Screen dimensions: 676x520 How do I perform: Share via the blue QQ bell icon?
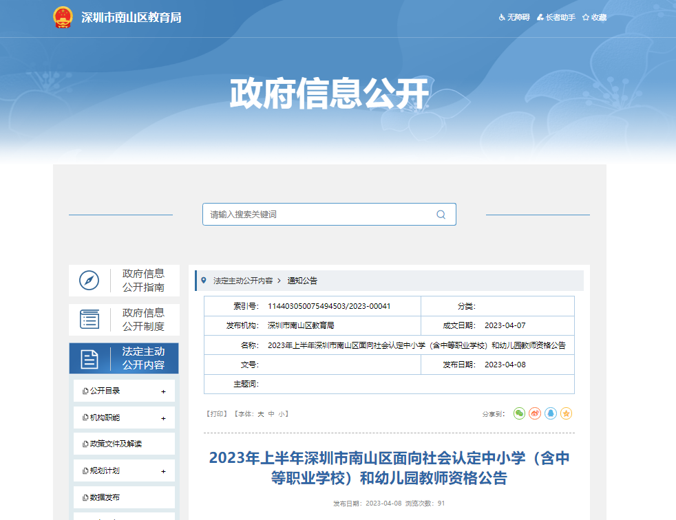click(x=551, y=413)
